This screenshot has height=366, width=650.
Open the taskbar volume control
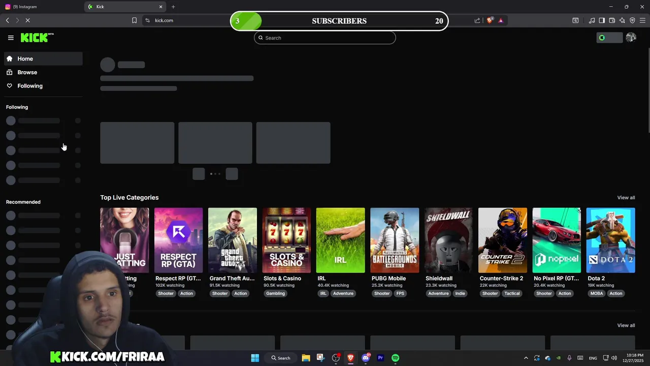(x=614, y=358)
